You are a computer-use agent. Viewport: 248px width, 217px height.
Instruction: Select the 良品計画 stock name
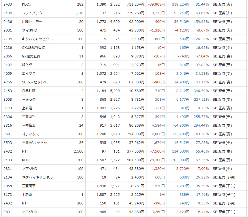click(29, 91)
